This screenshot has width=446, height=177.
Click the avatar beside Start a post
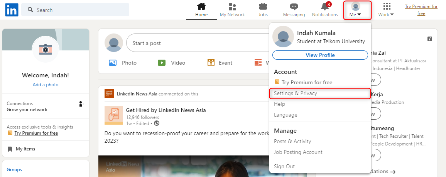[x=114, y=43]
